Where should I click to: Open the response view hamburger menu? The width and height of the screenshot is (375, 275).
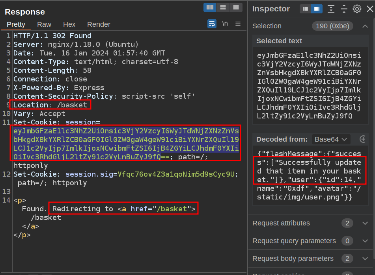pos(238,24)
